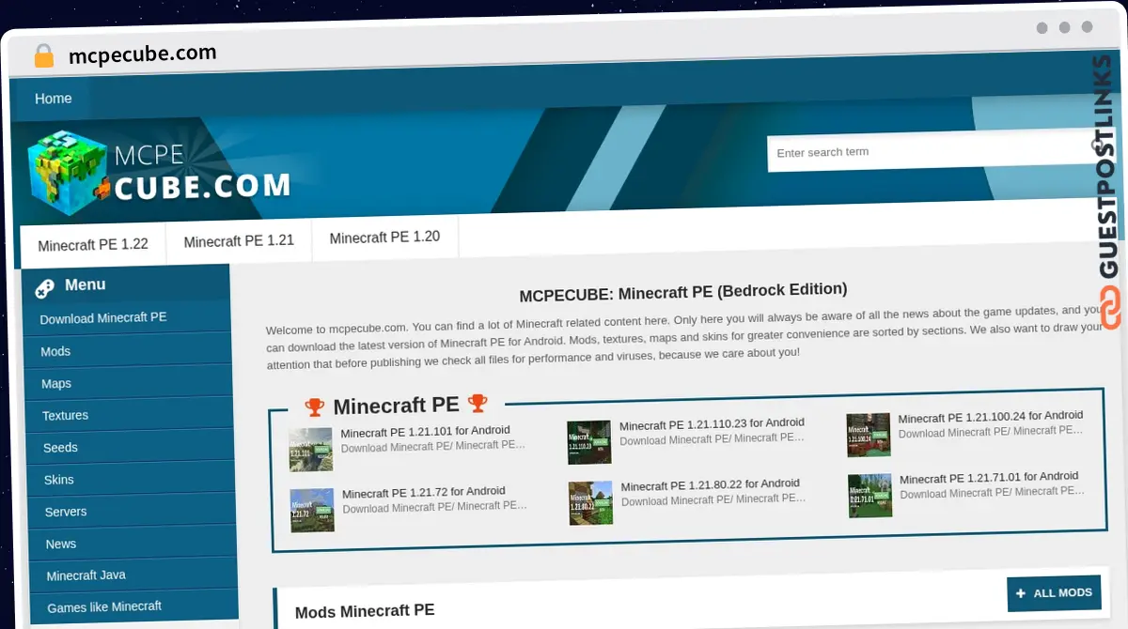This screenshot has width=1128, height=629.
Task: Click thumbnail for Minecraft PE 1.21.80.22
Action: 591,503
